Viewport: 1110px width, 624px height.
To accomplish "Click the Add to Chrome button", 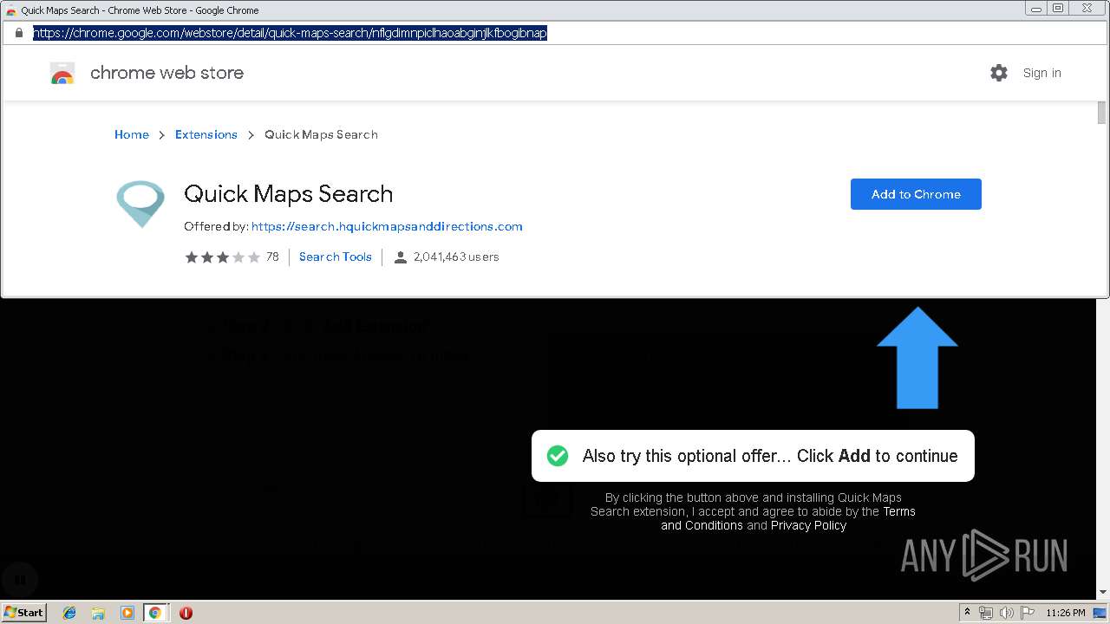I will tap(916, 194).
